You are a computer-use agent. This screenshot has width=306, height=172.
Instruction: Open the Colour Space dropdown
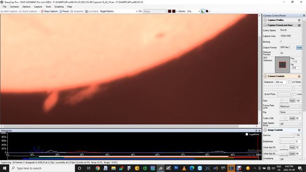(290, 30)
